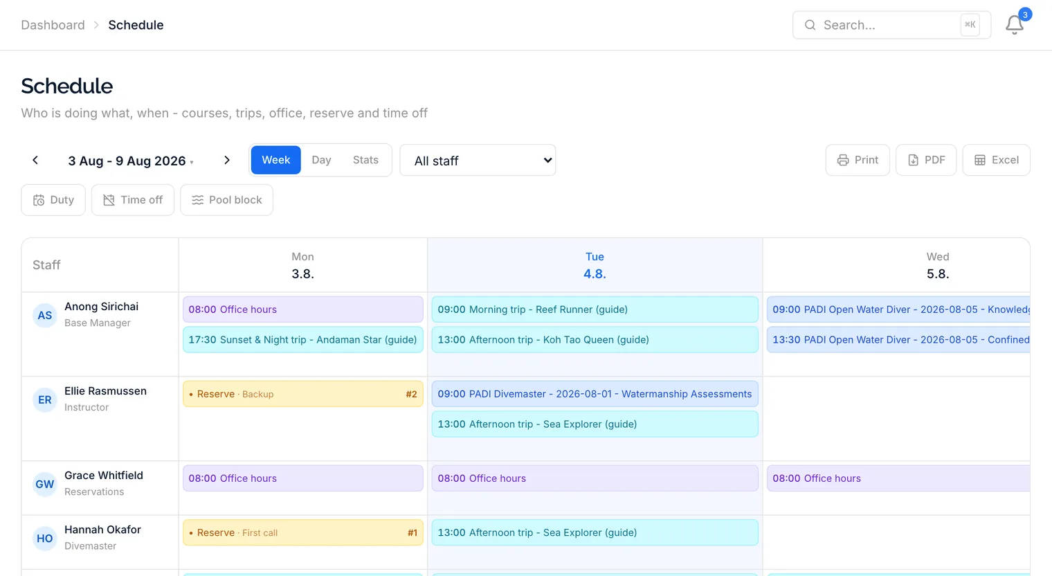Click the crossed calendar icon in Time off
1052x576 pixels.
pos(109,200)
